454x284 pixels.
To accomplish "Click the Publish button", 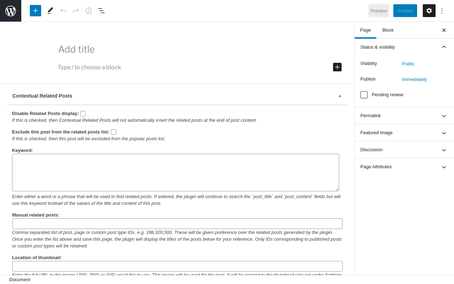I will pyautogui.click(x=405, y=11).
